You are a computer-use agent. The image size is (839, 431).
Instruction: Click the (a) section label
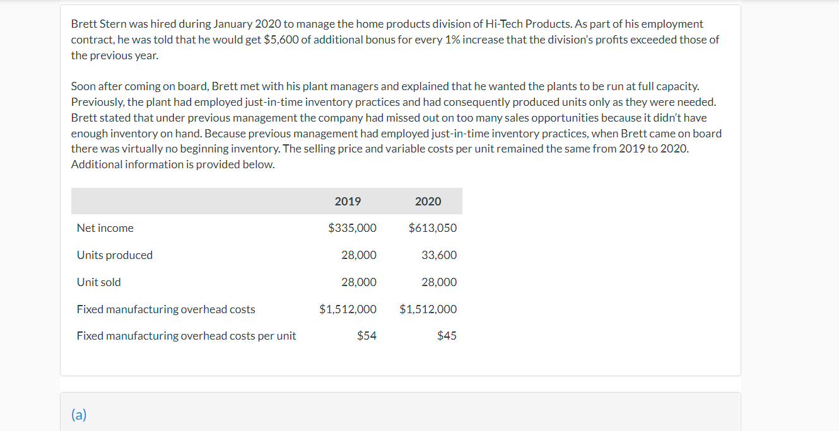click(79, 415)
